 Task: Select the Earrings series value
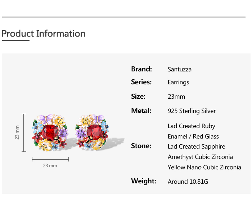click(178, 83)
